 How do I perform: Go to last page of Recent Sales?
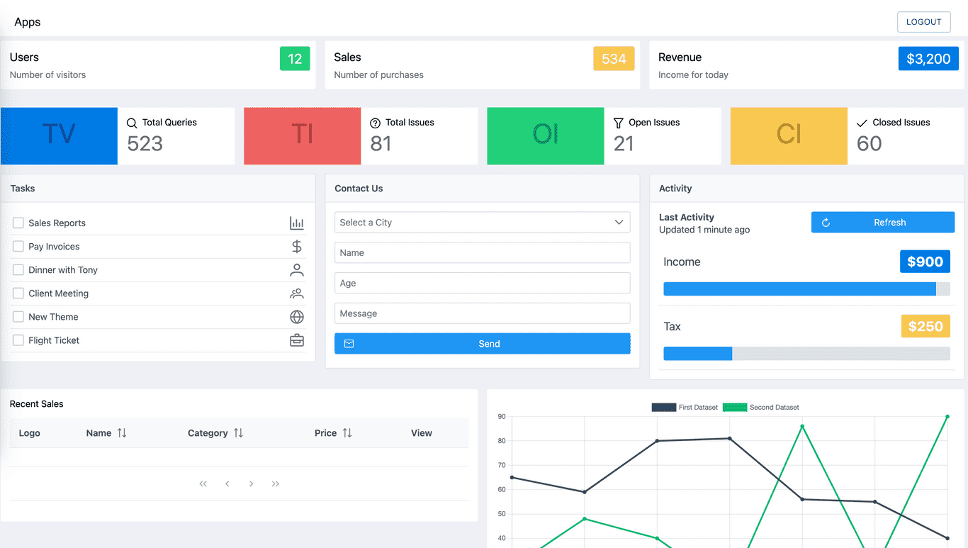tap(276, 483)
